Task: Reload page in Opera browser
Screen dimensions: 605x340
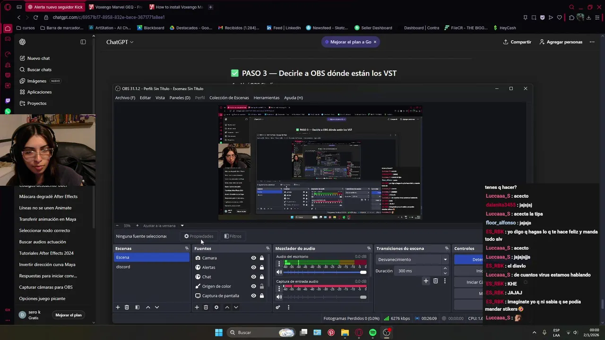Action: click(x=36, y=17)
